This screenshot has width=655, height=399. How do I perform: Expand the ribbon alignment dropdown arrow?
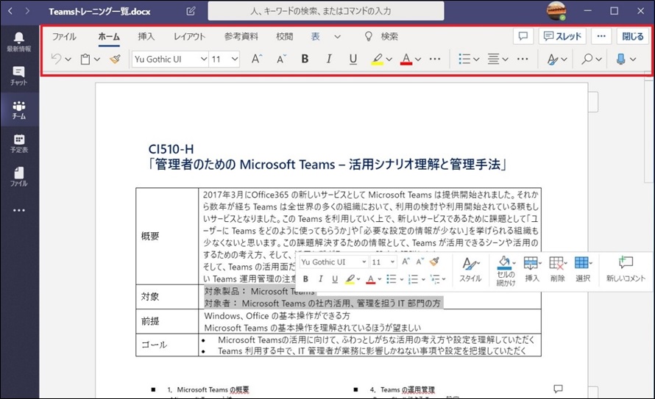point(505,60)
